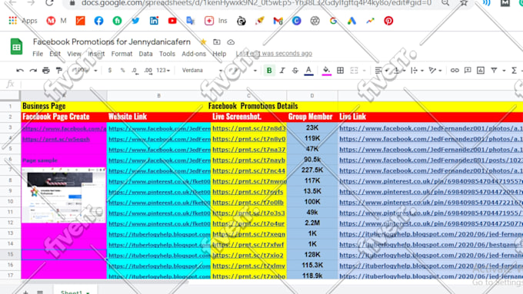The height and width of the screenshot is (294, 523).
Task: Format as percent
Action: [122, 71]
